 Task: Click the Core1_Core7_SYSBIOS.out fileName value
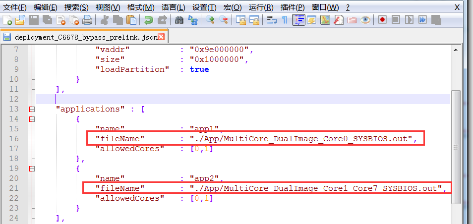point(316,188)
